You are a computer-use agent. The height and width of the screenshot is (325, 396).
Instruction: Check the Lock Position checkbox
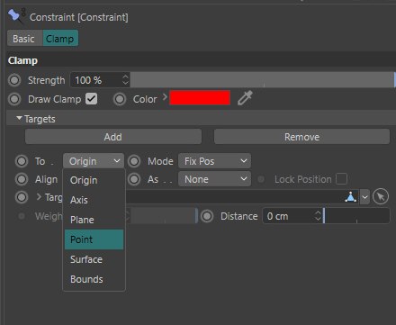(x=341, y=179)
